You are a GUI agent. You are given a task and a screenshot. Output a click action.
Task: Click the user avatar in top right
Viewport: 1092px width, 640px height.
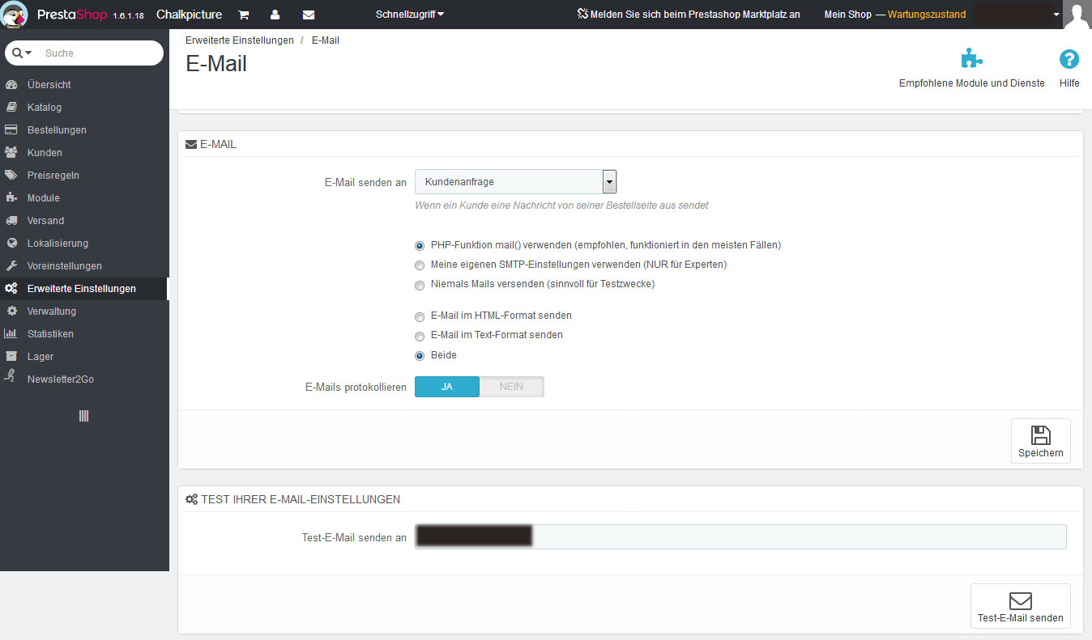(x=1077, y=15)
